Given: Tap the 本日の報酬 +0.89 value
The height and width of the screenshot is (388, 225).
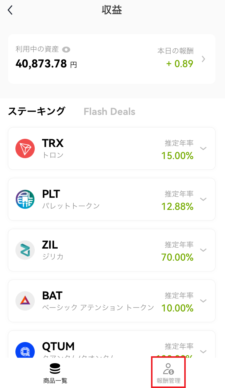Looking at the screenshot, I should 180,64.
